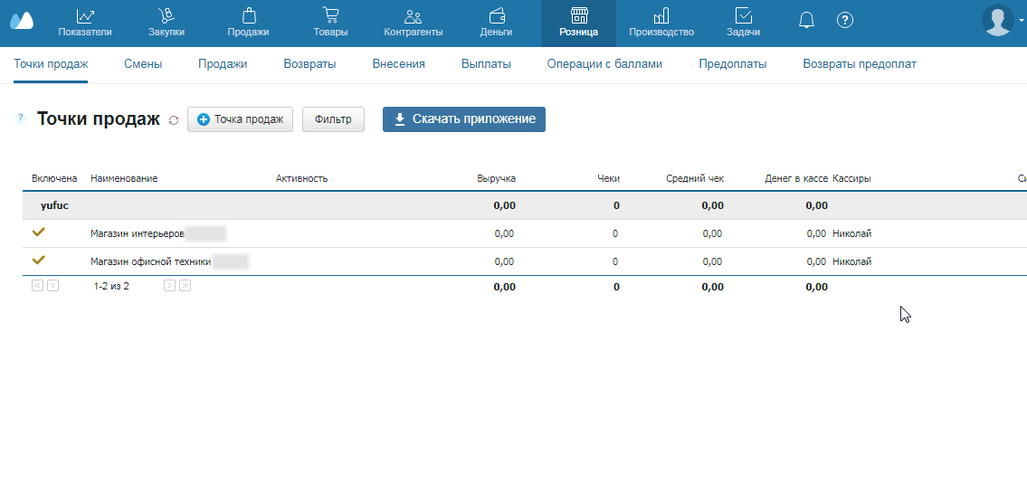The width and height of the screenshot is (1027, 484).
Task: Open the help question mark icon
Action: 845,20
